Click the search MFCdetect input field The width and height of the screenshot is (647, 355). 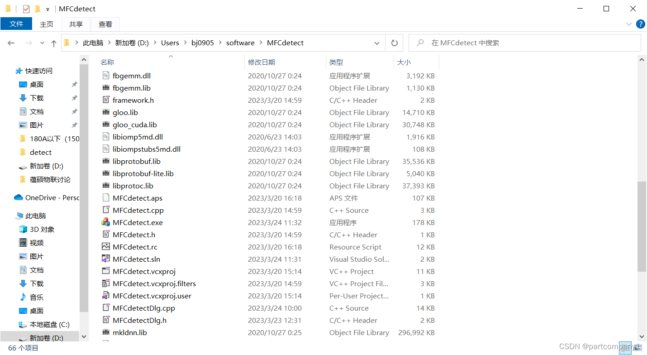525,43
